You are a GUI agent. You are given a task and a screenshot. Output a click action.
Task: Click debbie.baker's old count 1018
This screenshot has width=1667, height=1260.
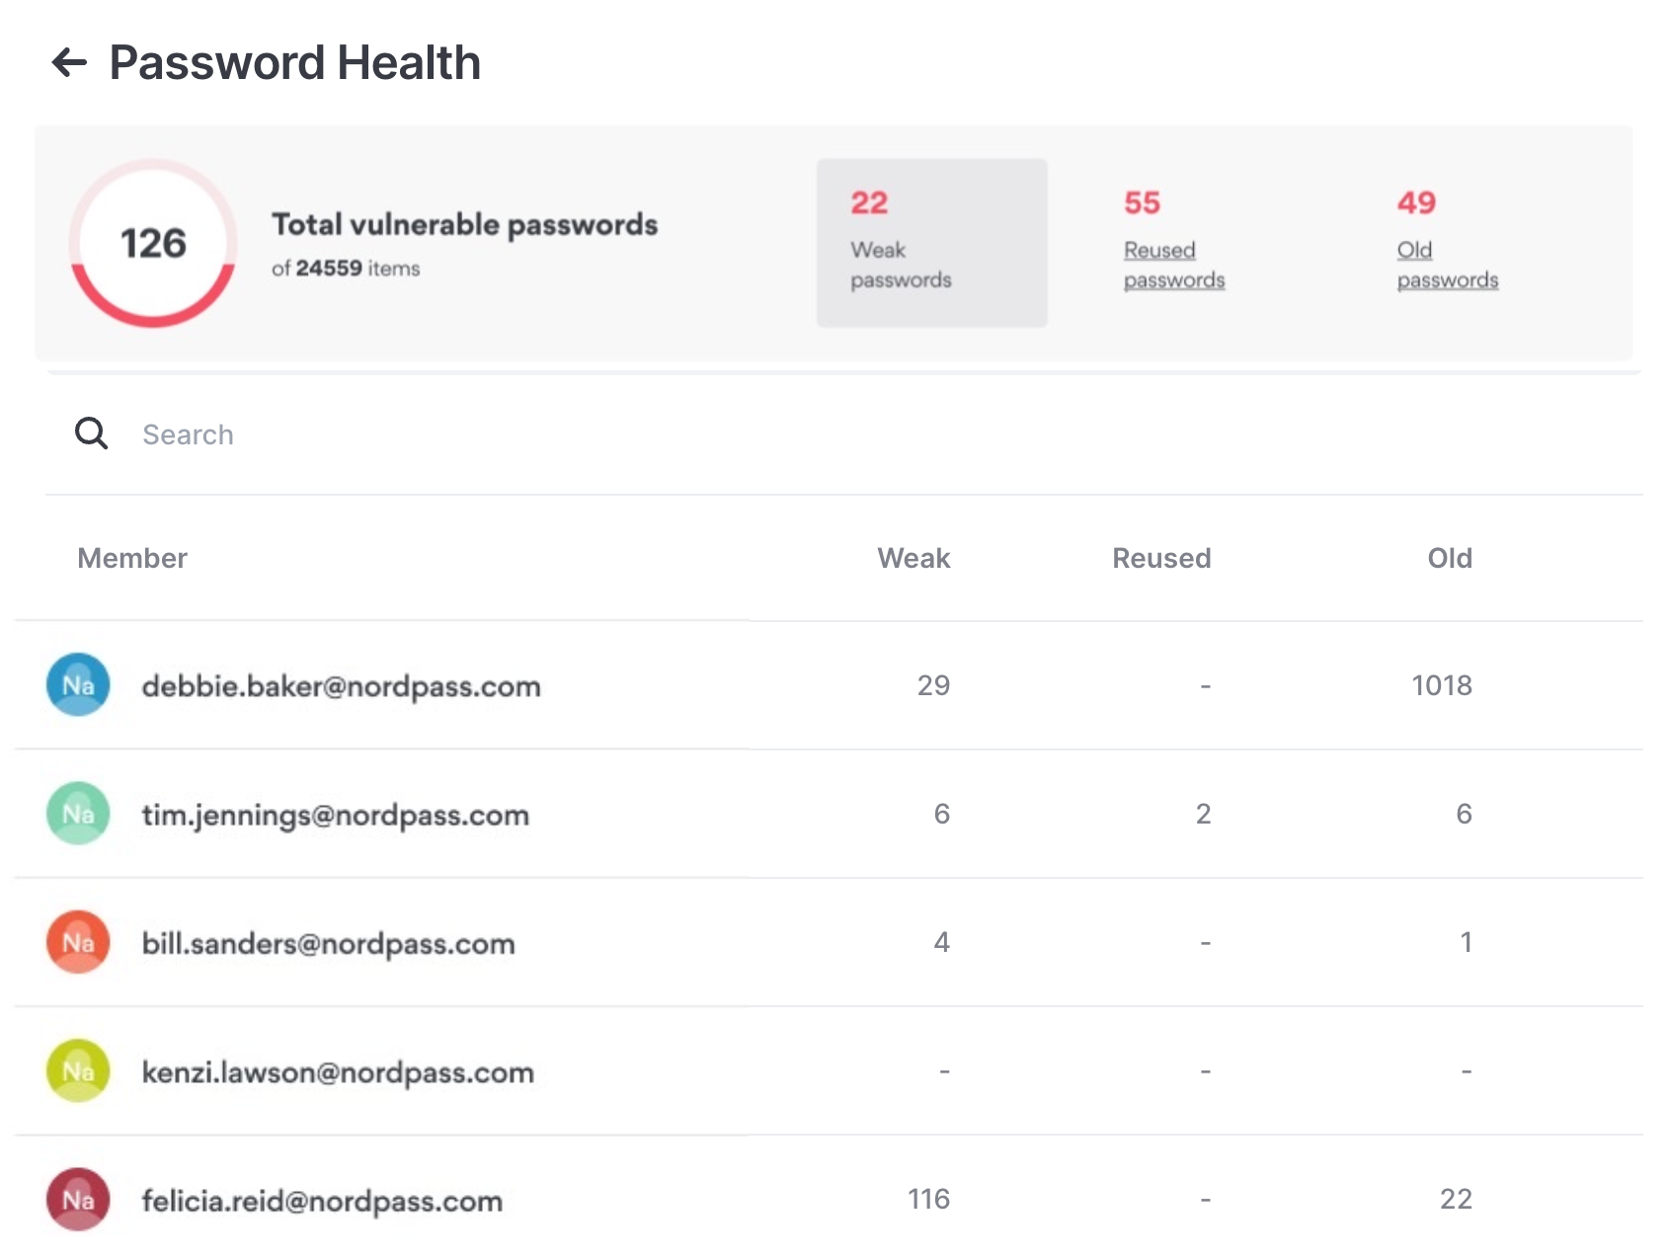click(x=1442, y=685)
